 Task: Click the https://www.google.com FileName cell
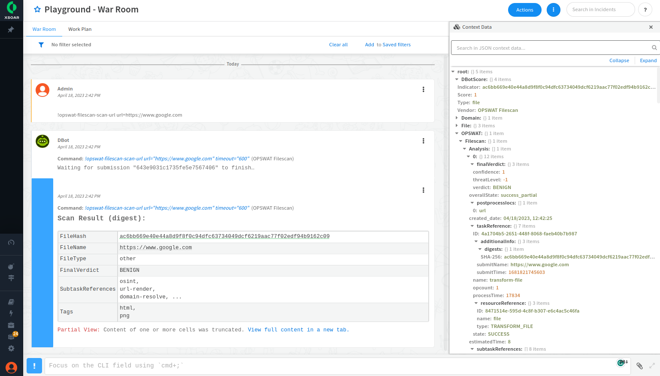point(273,247)
